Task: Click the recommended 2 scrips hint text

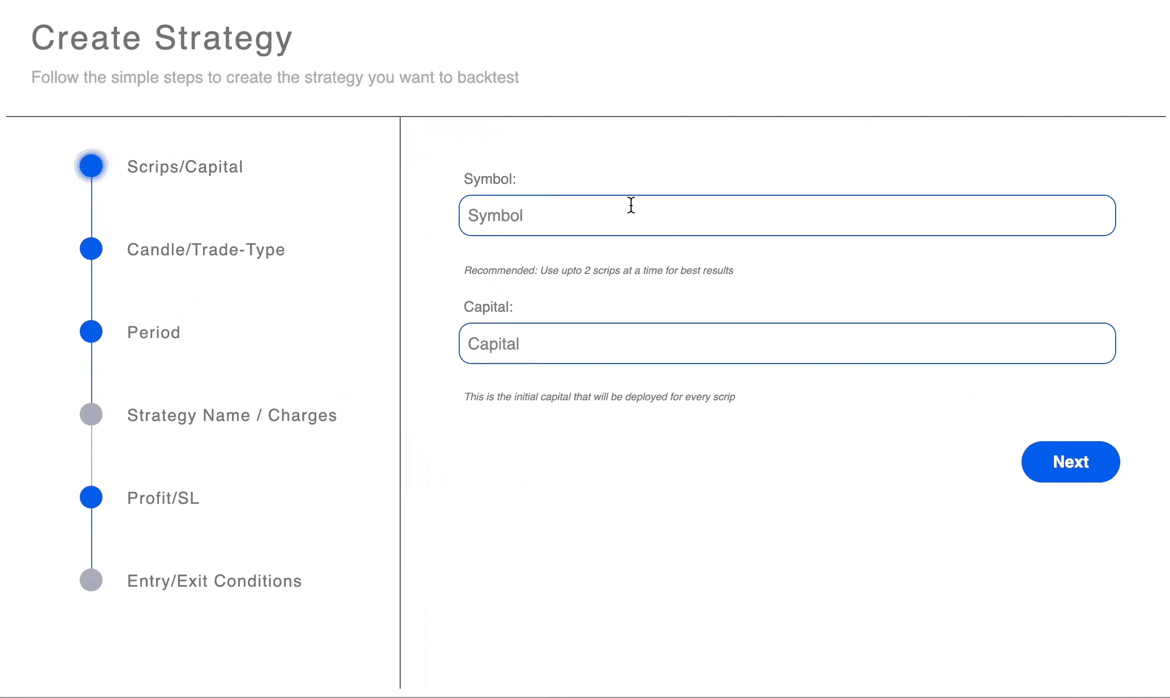Action: click(598, 270)
